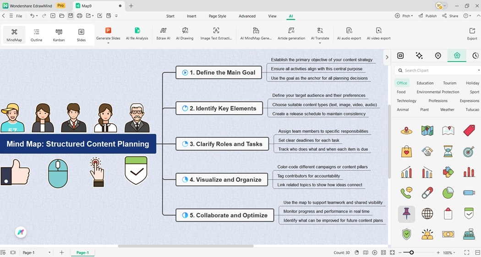Switch to Outline view mode
Image resolution: width=481 pixels, height=257 pixels.
tap(37, 35)
